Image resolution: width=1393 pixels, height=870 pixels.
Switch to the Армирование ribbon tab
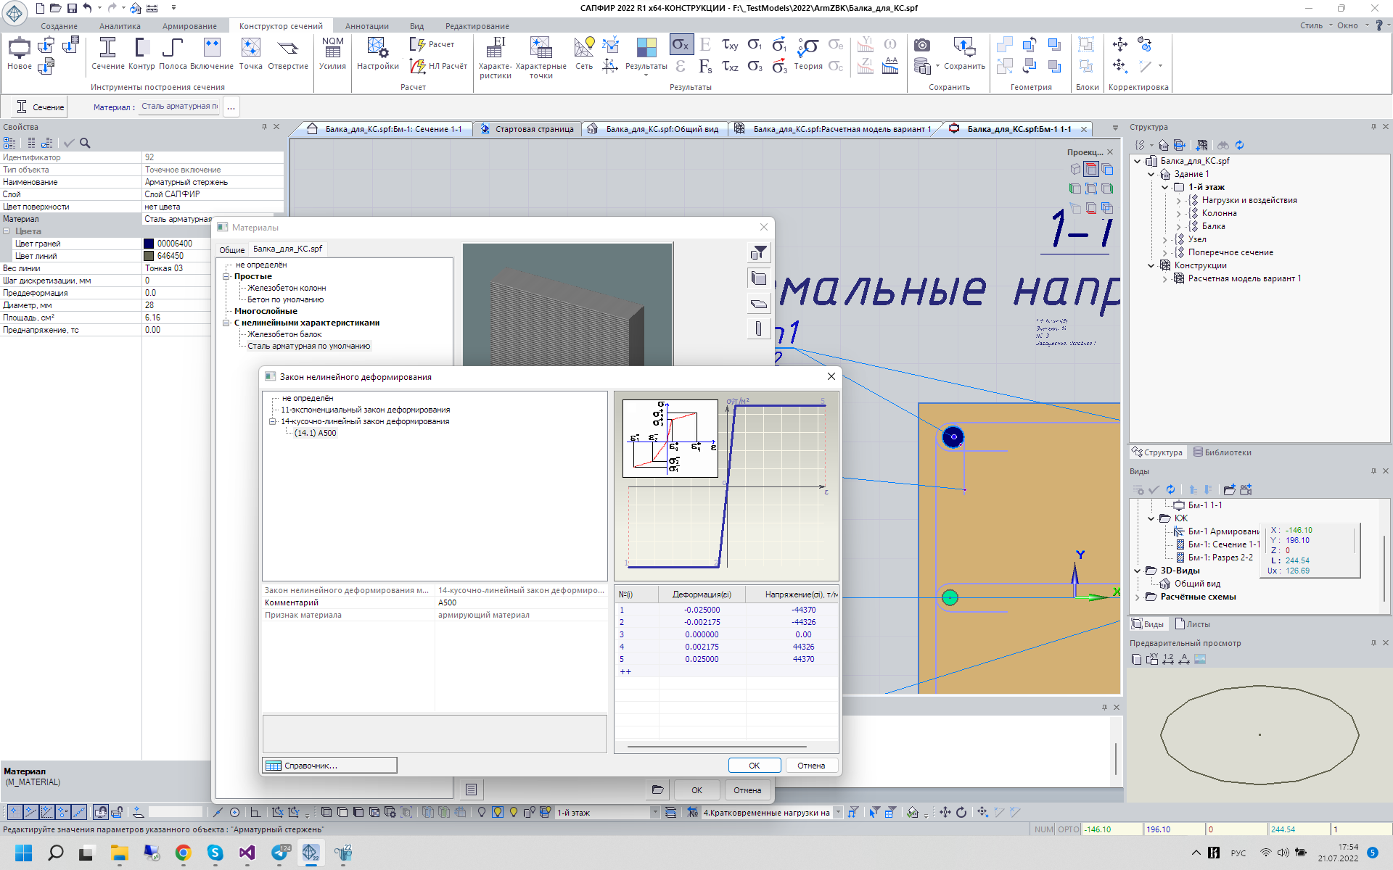[189, 26]
